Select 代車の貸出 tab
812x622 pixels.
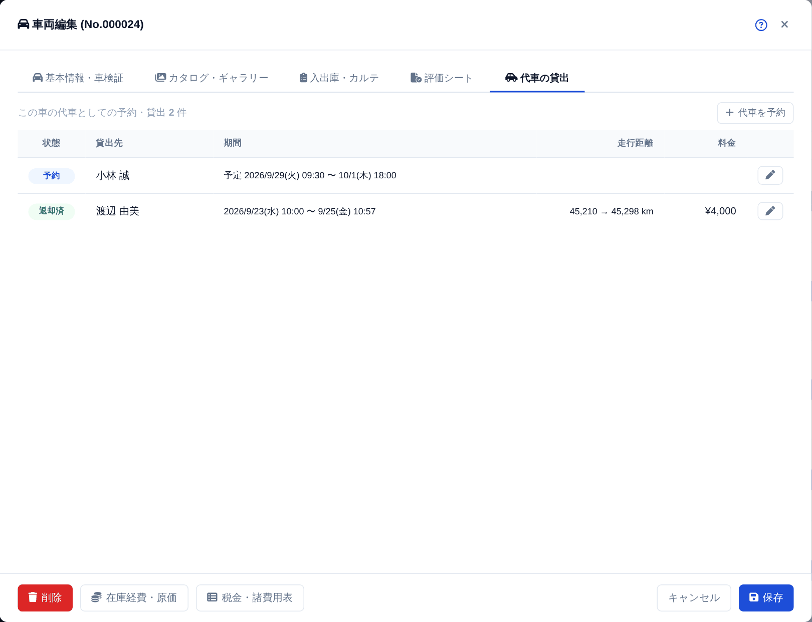point(537,78)
